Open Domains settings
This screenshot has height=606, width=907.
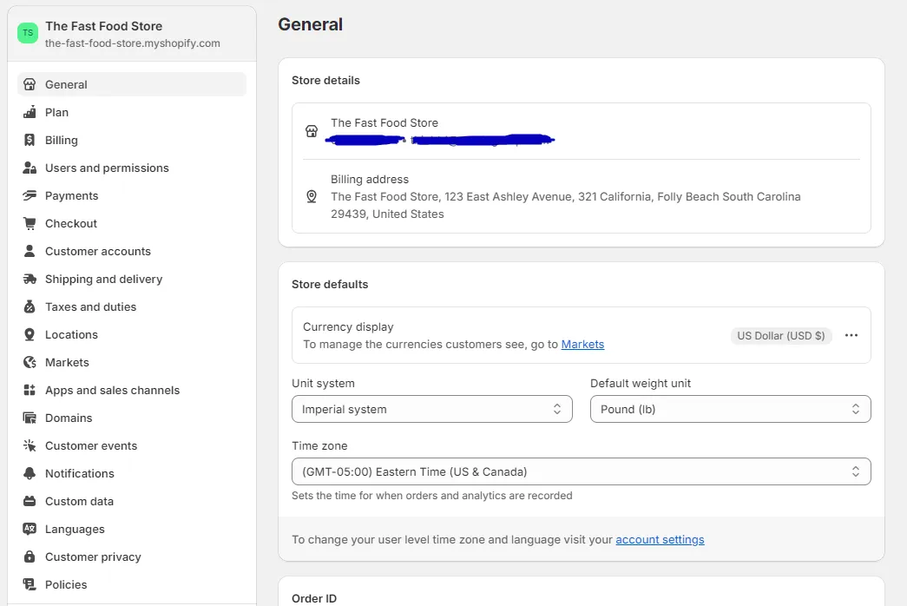pos(132,418)
